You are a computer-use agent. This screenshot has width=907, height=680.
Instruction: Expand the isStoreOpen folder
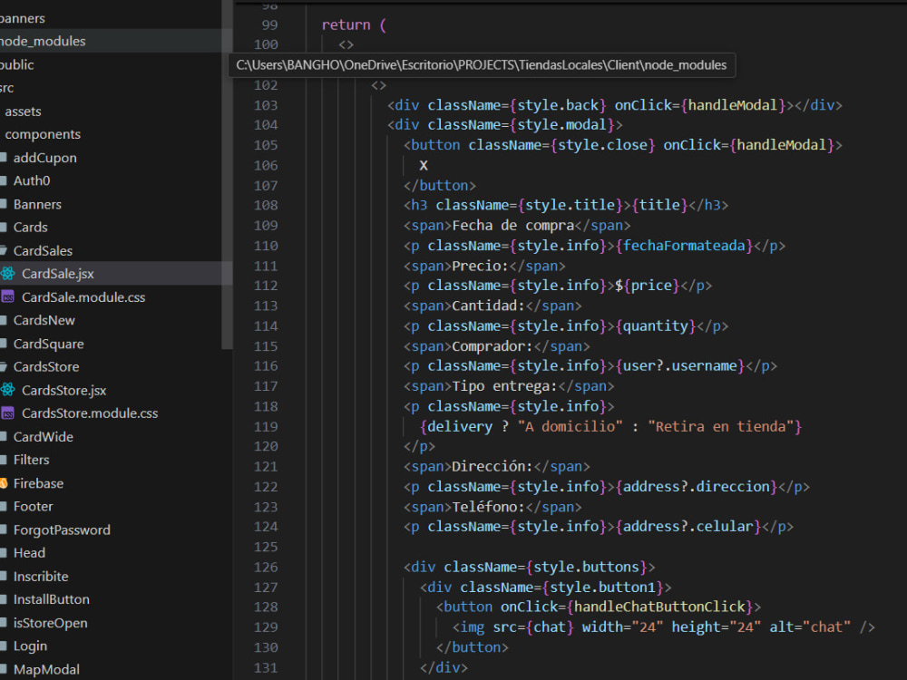[x=50, y=623]
